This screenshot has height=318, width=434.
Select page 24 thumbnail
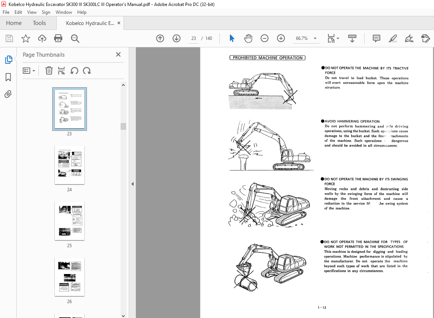point(69,165)
